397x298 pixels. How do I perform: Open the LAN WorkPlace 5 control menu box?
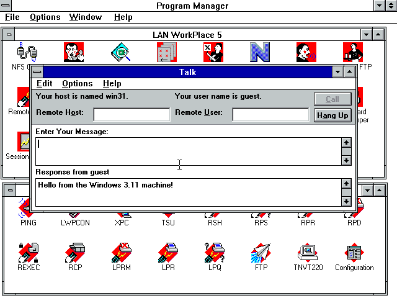tap(9, 35)
